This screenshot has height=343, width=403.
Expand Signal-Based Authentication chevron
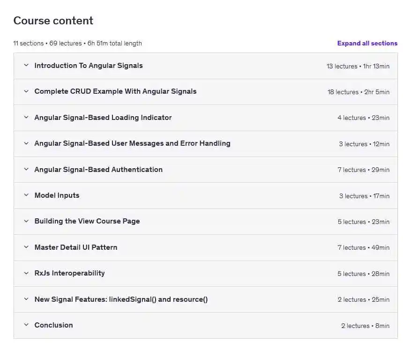point(26,169)
